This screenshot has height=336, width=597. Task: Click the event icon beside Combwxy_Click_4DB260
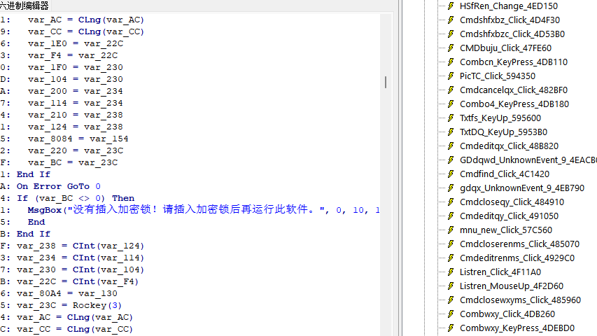(451, 314)
